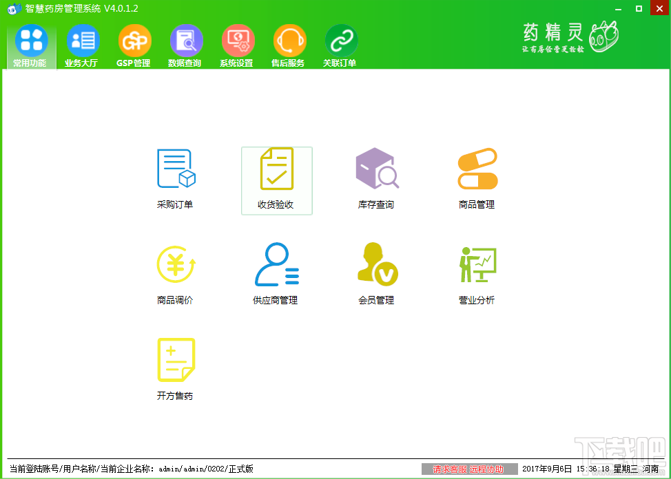
Task: Switch to GSP管理 tab
Action: 135,46
